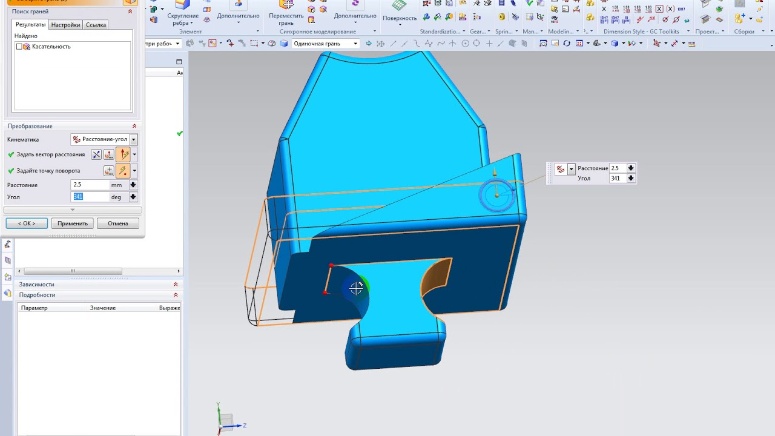This screenshot has width=775, height=436.
Task: Open the Угол value options arrow
Action: (x=133, y=197)
